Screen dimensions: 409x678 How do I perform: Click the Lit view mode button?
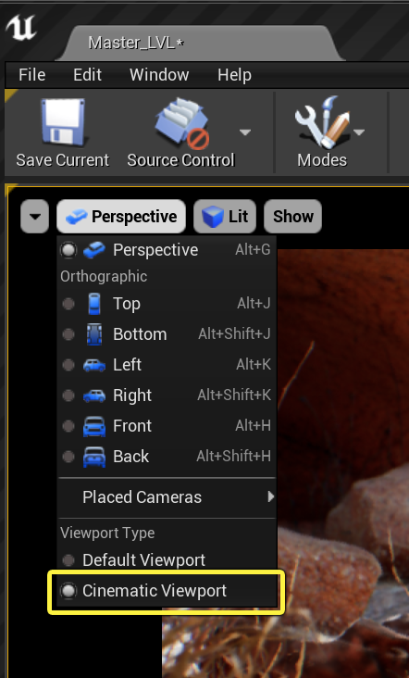point(225,216)
